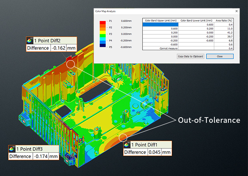Click the Color Band Upper Limit column header

160,20
